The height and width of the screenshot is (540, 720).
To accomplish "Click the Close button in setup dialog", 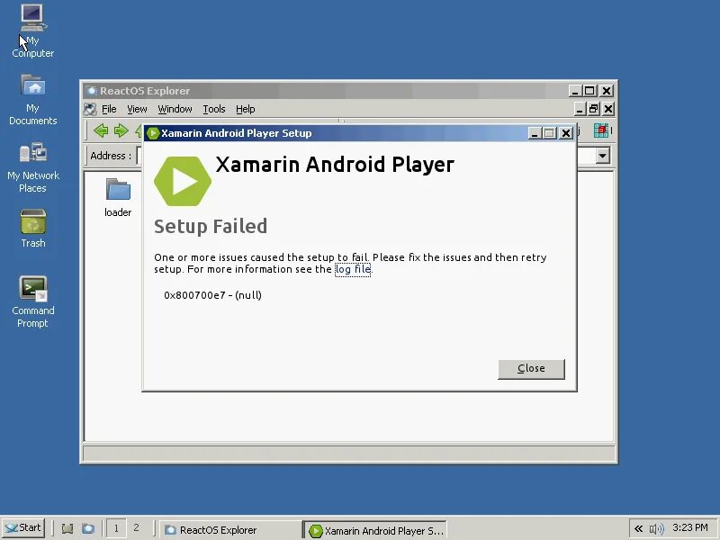I will point(531,369).
